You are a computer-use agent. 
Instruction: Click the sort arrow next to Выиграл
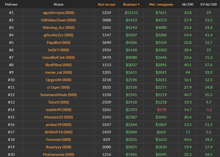pyautogui.click(x=139, y=5)
